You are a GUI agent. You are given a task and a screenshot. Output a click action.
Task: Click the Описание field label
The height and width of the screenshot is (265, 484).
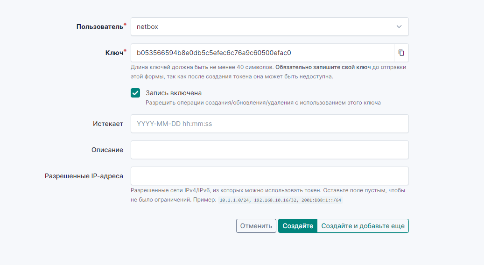point(107,150)
